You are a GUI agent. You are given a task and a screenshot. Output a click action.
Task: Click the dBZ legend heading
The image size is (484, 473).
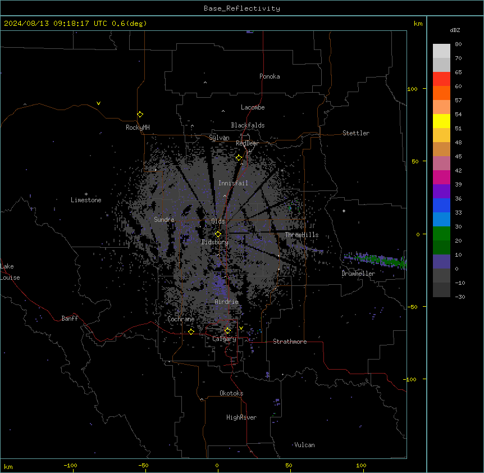pos(455,30)
